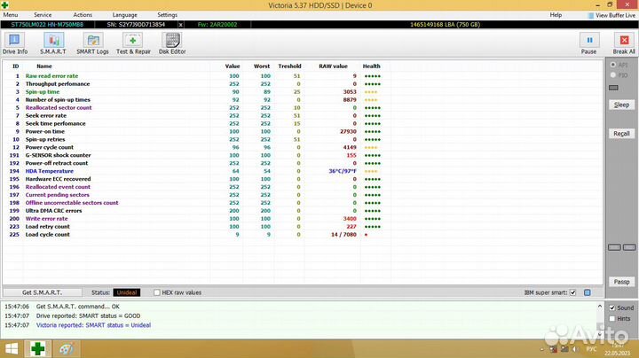
Task: Toggle the Sound checkbox
Action: click(x=611, y=307)
